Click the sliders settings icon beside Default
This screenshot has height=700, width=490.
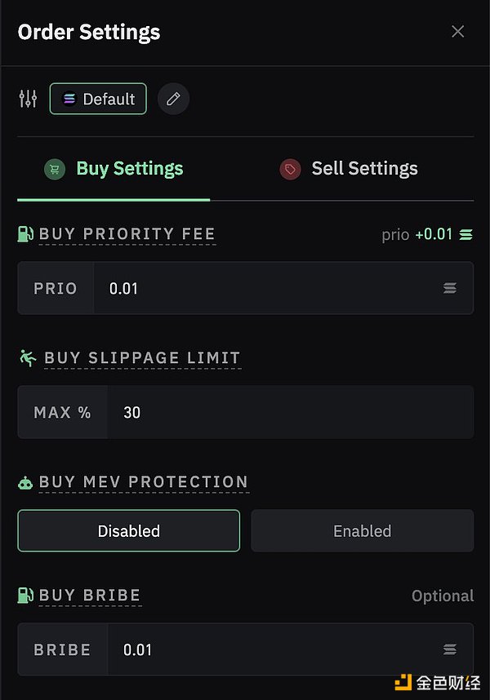[28, 100]
